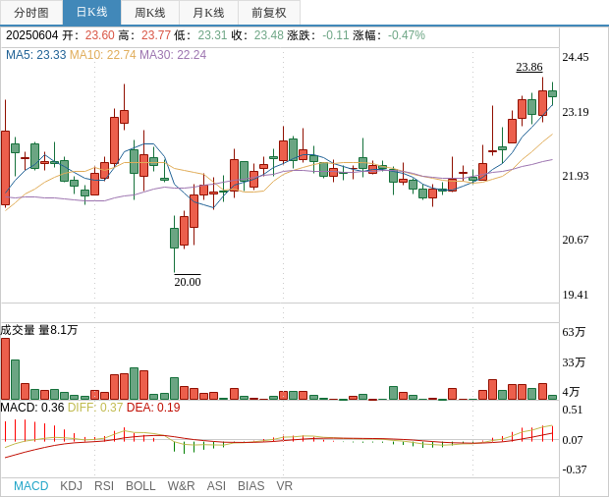The height and width of the screenshot is (497, 609).
Task: Click the last green candlestick on the right
Action: [x=552, y=93]
